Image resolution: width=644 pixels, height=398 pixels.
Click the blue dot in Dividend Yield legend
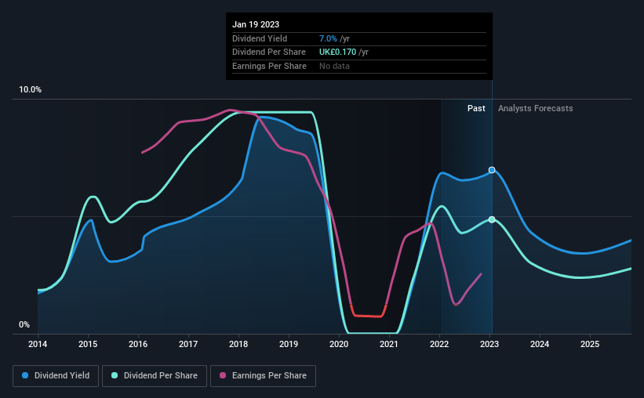click(25, 375)
